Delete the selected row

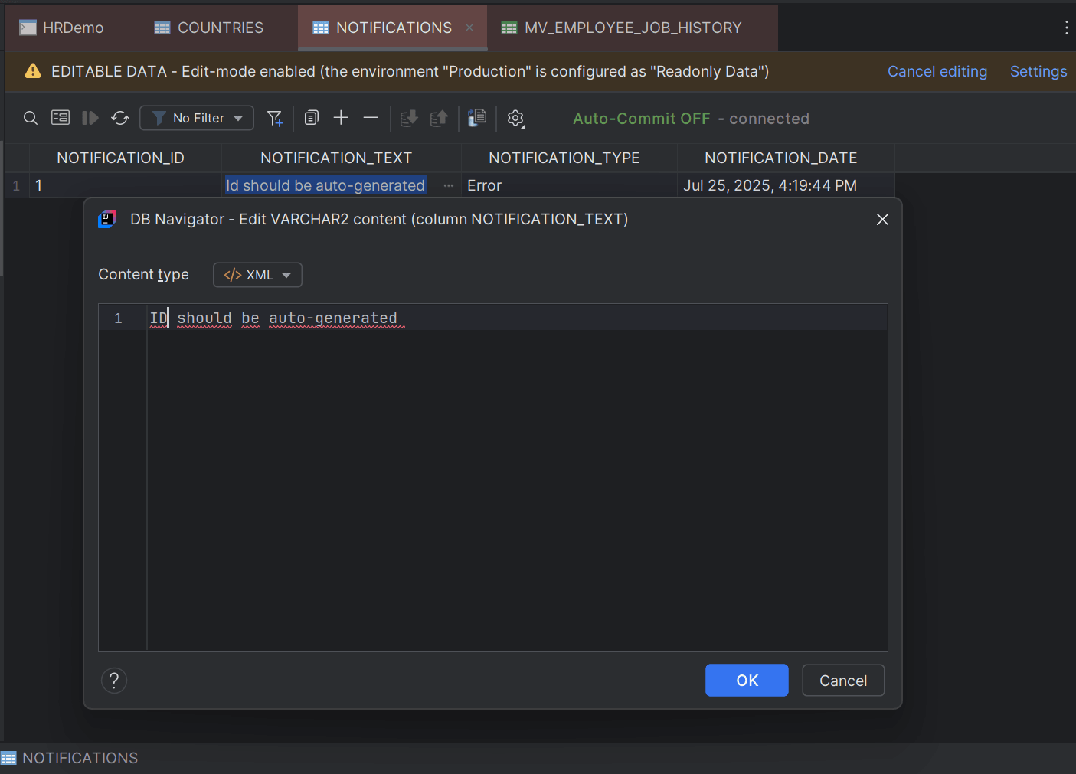click(x=371, y=118)
